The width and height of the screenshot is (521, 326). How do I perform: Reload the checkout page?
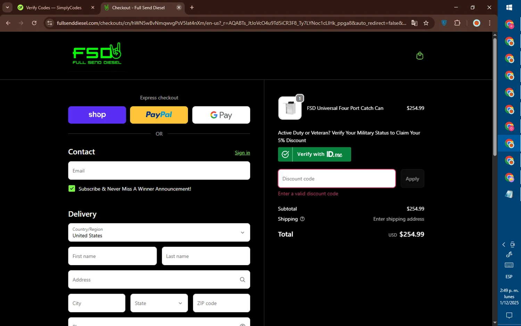tap(34, 23)
